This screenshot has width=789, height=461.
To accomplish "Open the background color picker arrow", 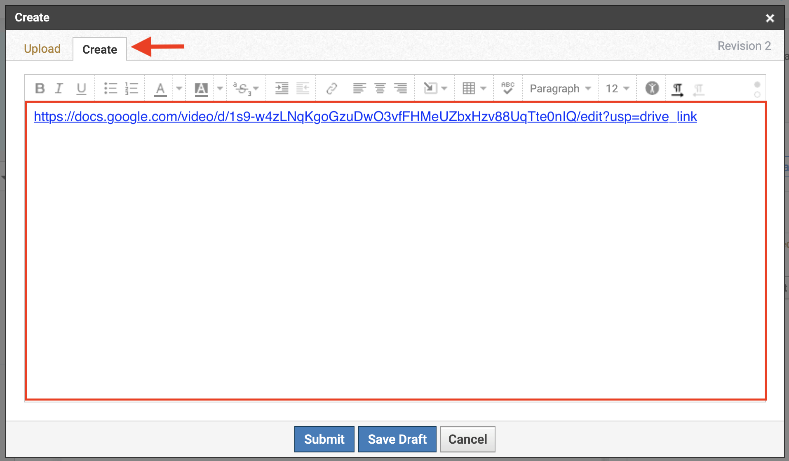I will (220, 88).
